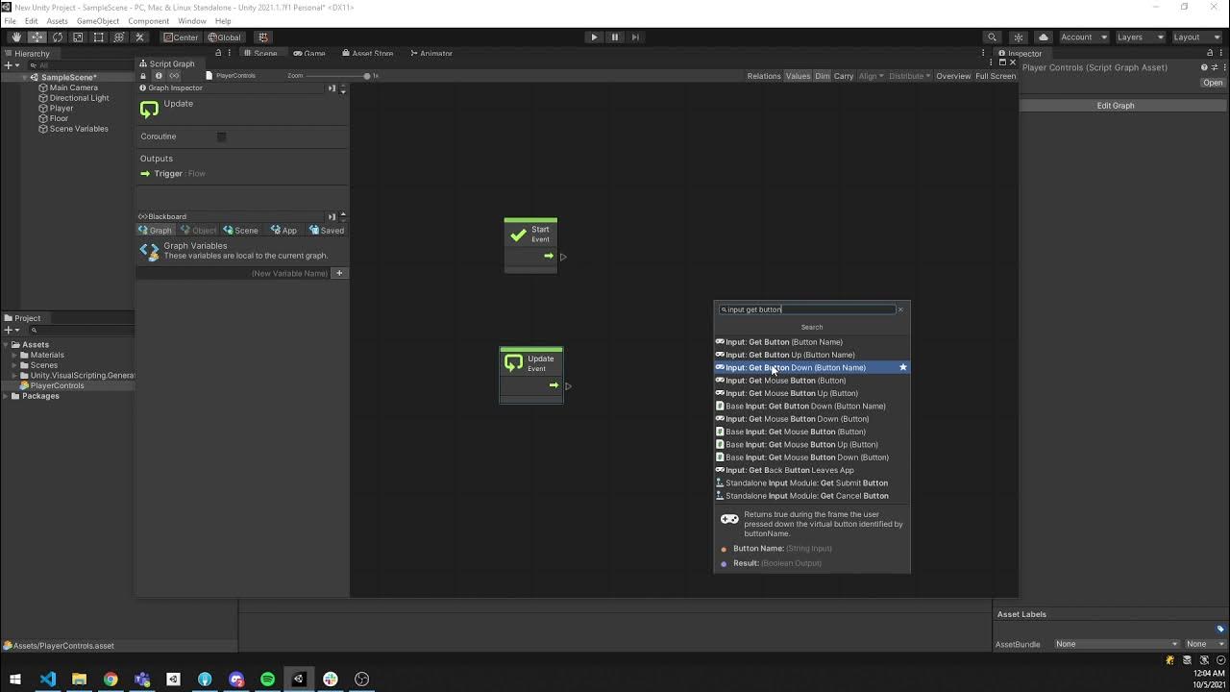Switch to Scene variables tab
1230x692 pixels.
pyautogui.click(x=240, y=231)
